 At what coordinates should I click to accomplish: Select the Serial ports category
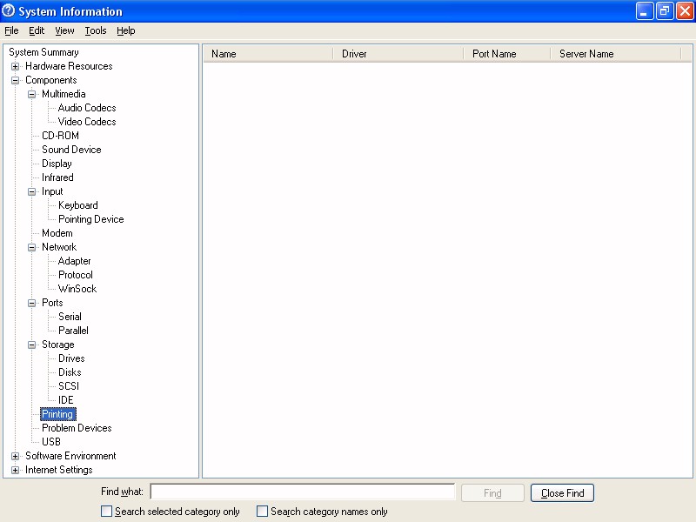[70, 317]
